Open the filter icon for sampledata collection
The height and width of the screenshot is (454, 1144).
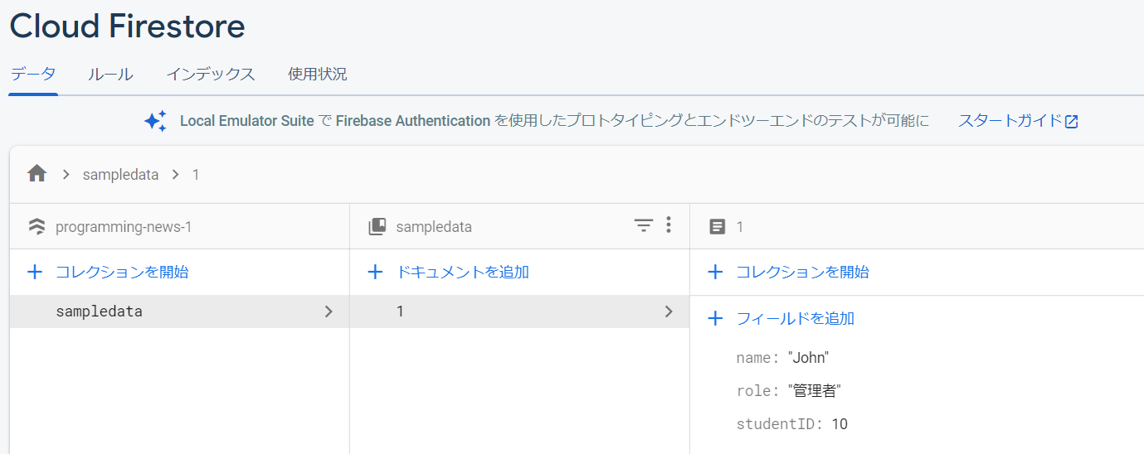click(644, 226)
